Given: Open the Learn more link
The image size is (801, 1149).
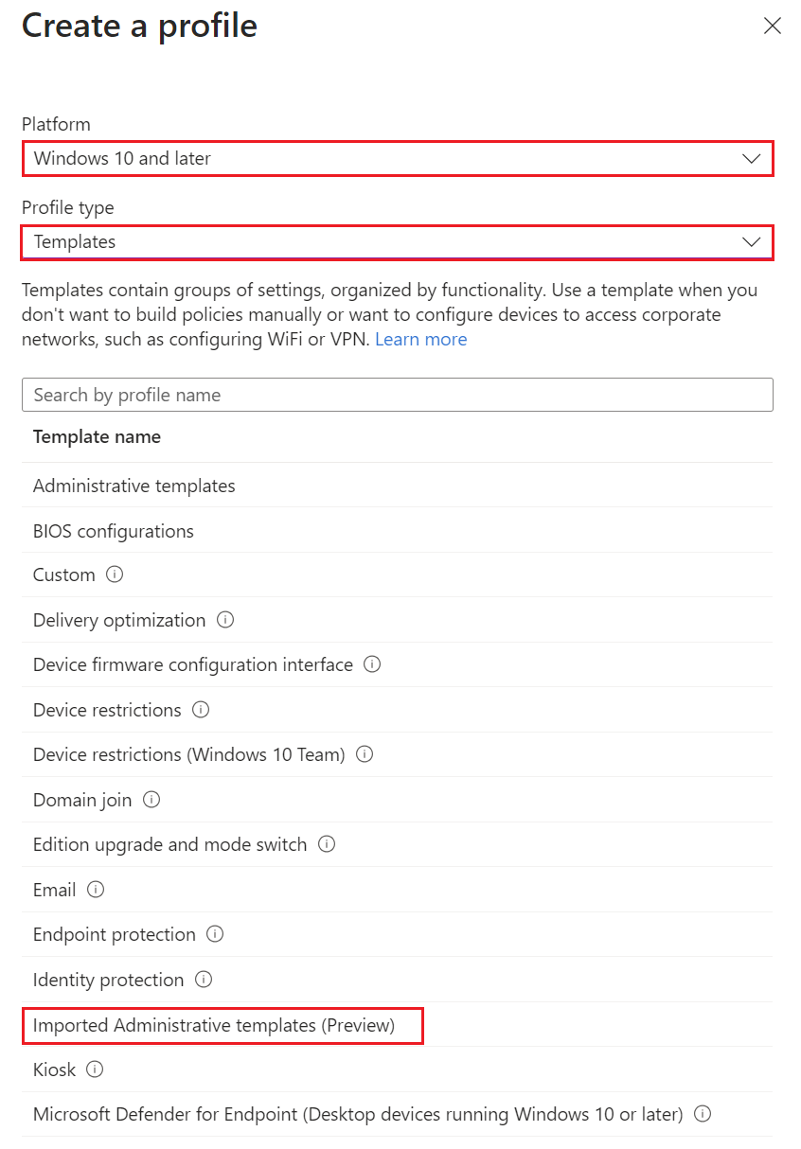Looking at the screenshot, I should click(x=420, y=339).
